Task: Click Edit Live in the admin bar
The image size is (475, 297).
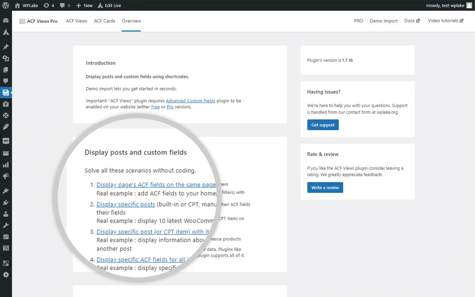Action: pos(109,6)
